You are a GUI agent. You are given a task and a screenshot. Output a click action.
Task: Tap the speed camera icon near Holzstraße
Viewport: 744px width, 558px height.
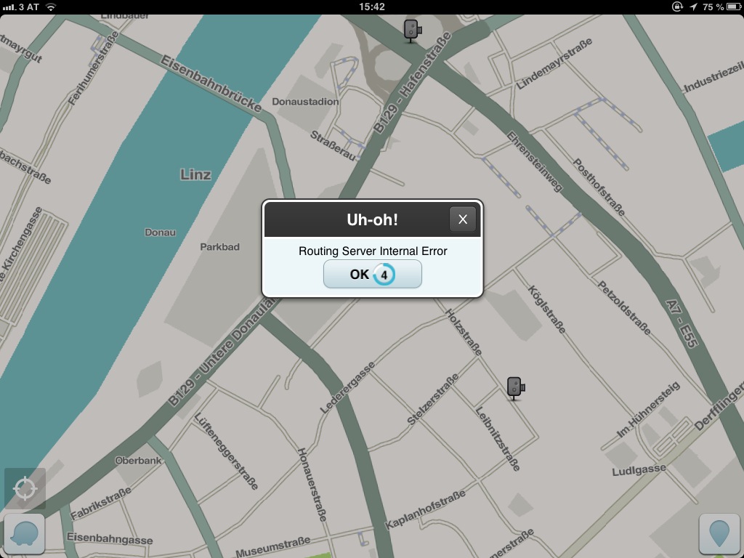coord(515,388)
